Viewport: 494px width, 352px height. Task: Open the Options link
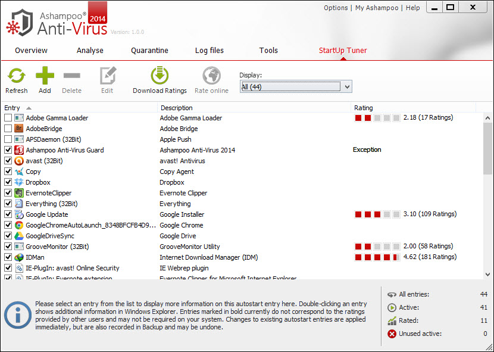click(x=336, y=8)
